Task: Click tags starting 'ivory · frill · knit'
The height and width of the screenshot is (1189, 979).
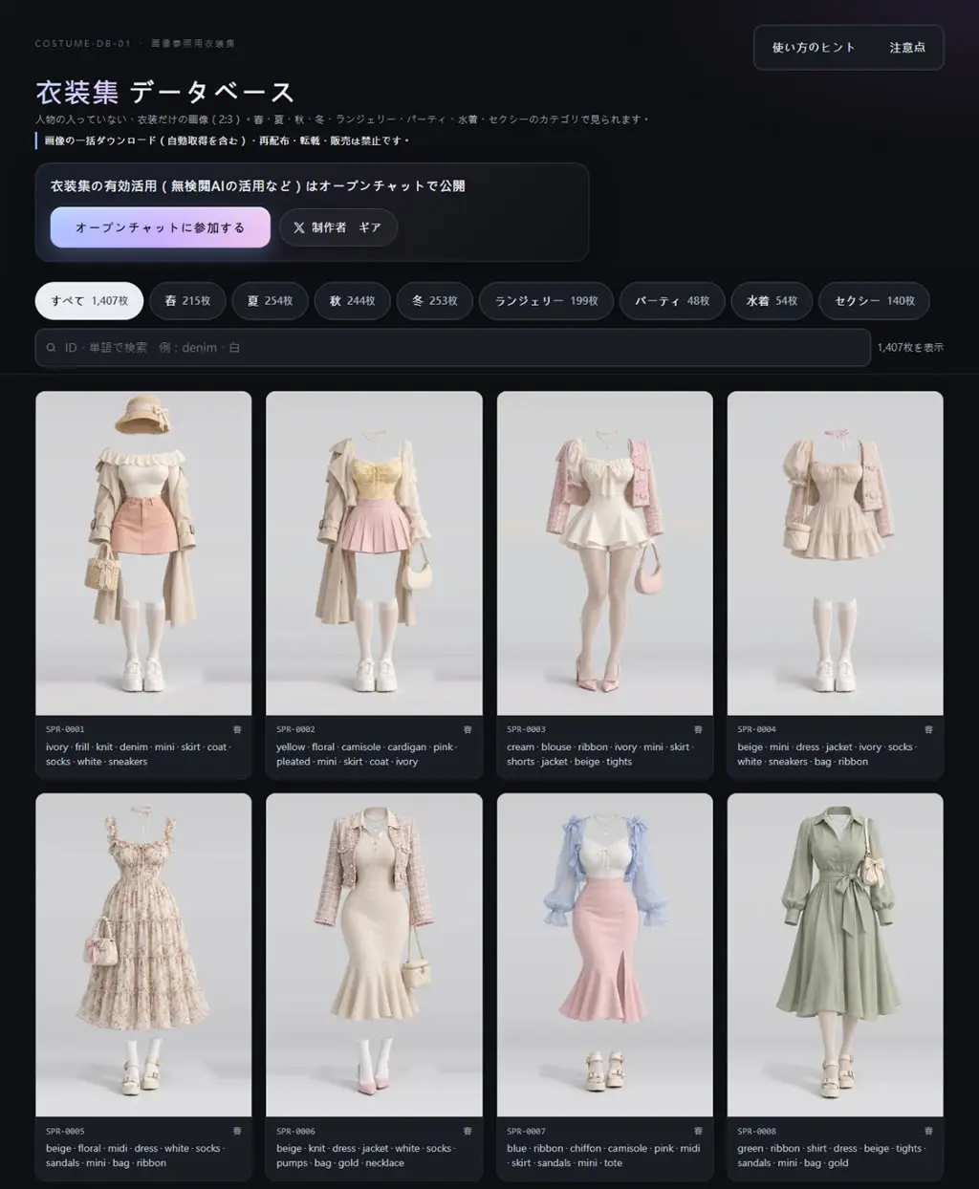Action: pyautogui.click(x=139, y=754)
